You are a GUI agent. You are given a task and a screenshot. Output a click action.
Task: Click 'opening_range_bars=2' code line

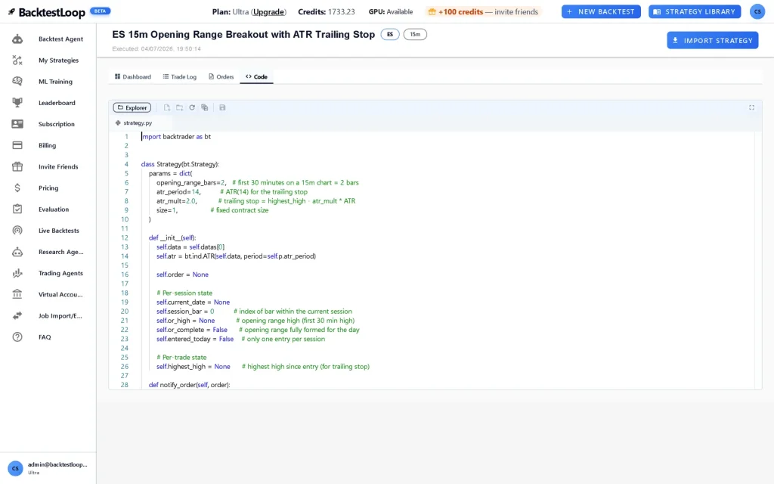(x=258, y=183)
